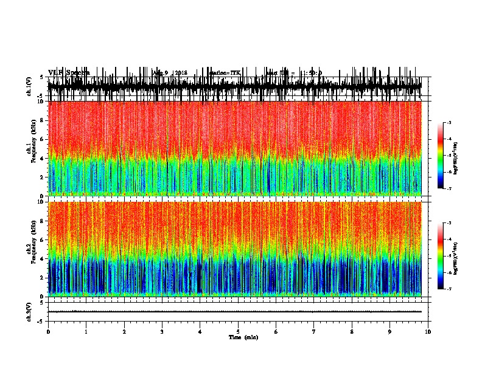This screenshot has height=372, width=482.
Task: Click the '10' tick on the time axis
Action: tap(428, 332)
